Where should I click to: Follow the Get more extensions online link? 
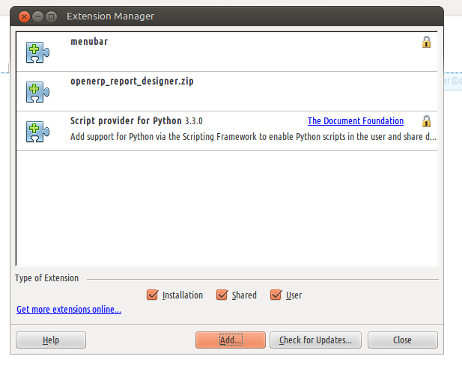point(69,310)
